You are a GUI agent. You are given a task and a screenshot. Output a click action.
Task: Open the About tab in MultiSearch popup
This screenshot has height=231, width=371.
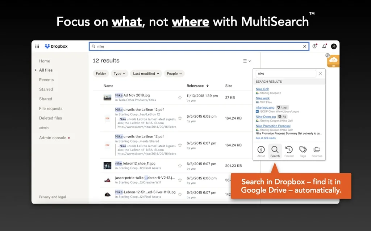click(261, 152)
